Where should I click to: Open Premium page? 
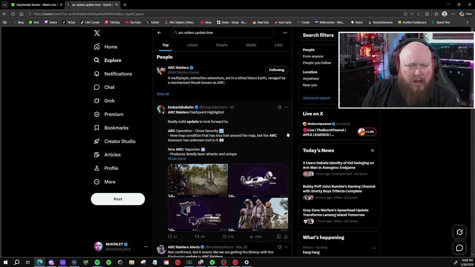coord(109,114)
